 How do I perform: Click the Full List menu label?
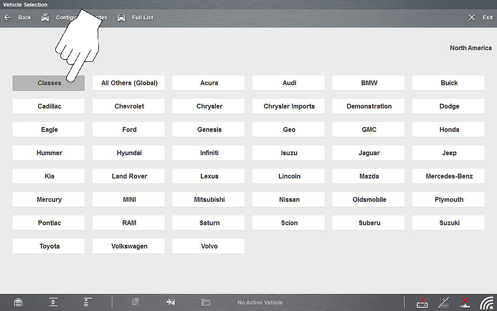tap(142, 18)
